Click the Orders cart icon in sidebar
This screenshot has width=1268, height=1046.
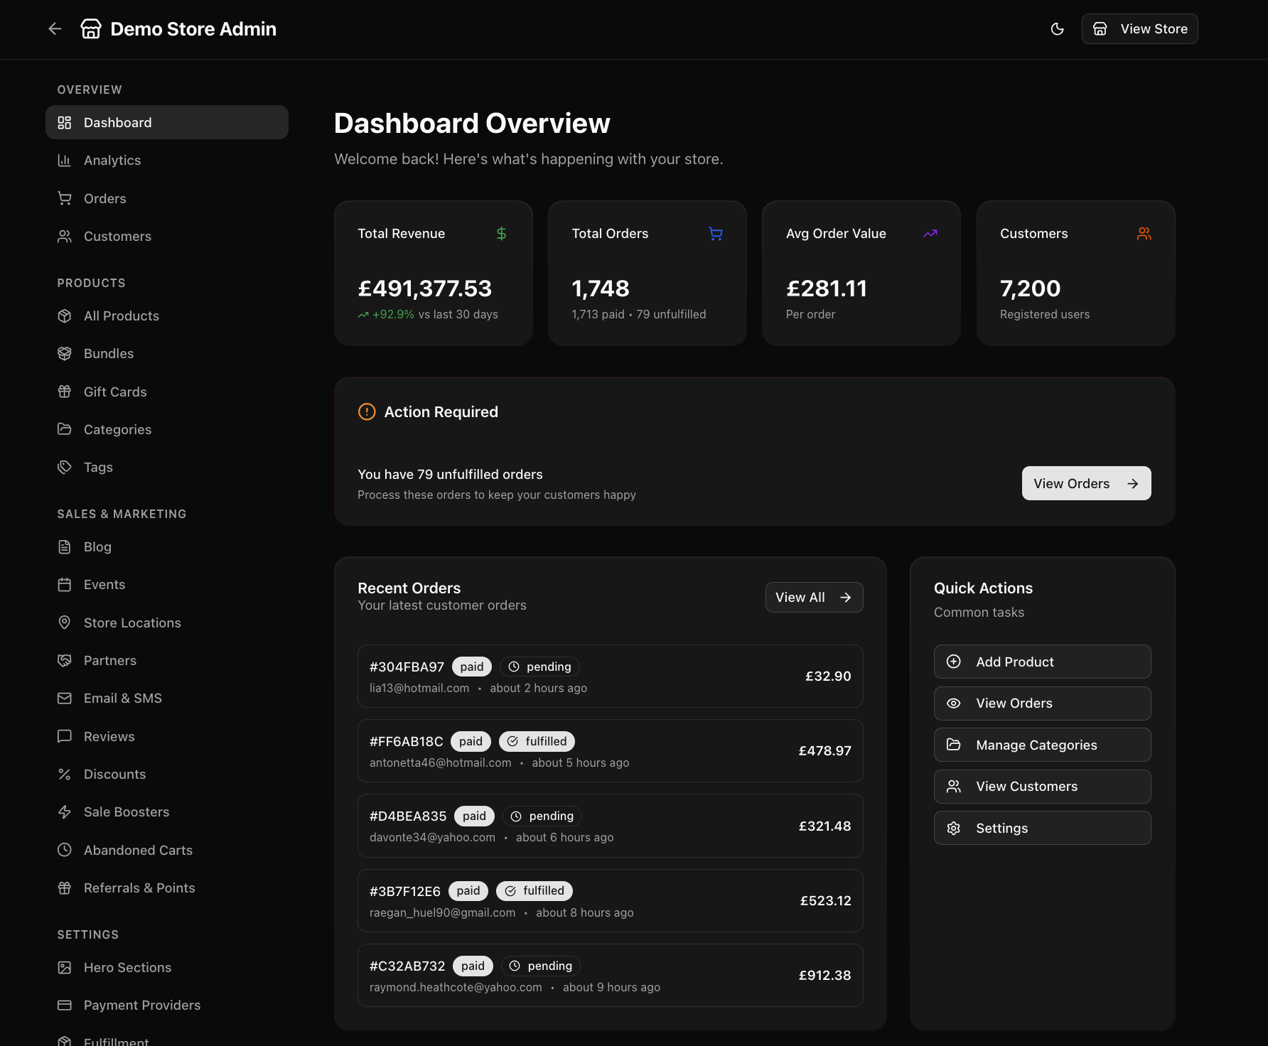coord(65,198)
